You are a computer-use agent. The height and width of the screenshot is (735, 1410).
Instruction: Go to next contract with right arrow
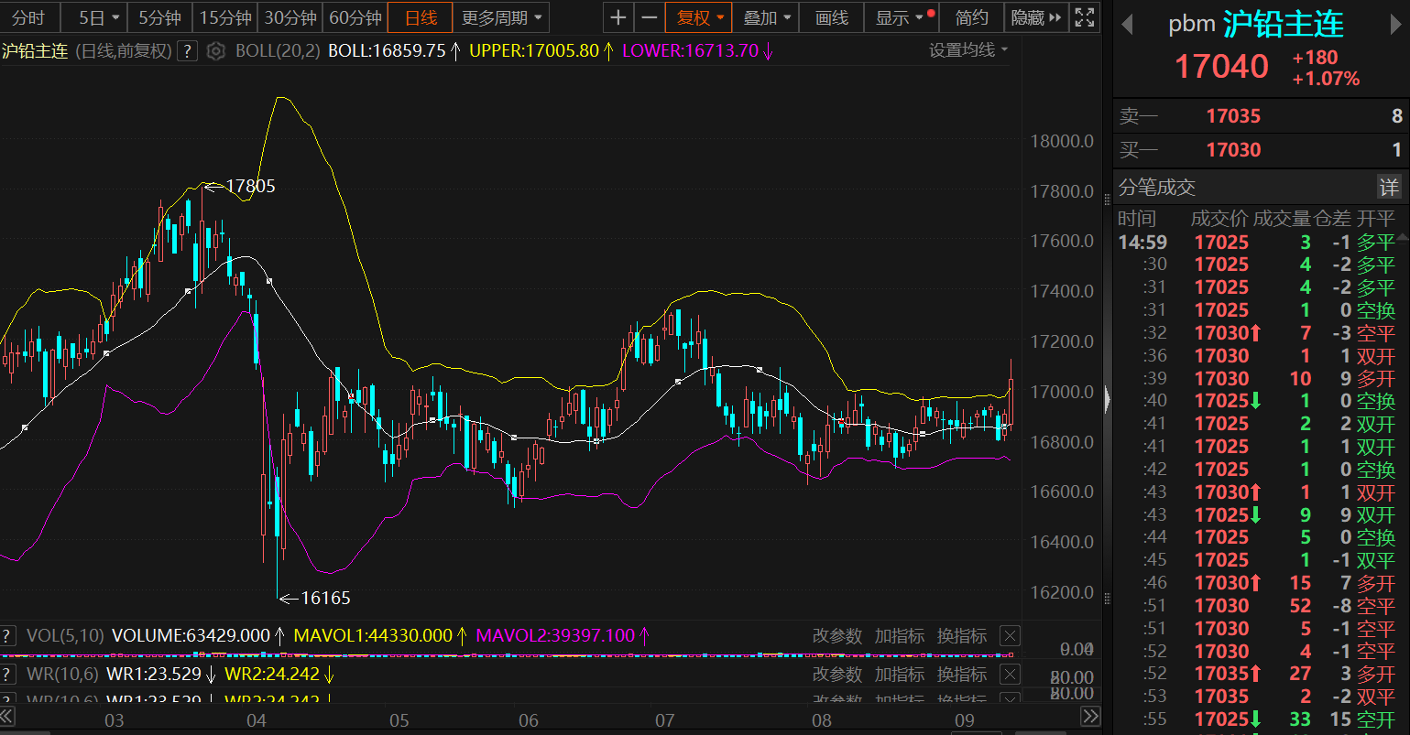click(1395, 25)
